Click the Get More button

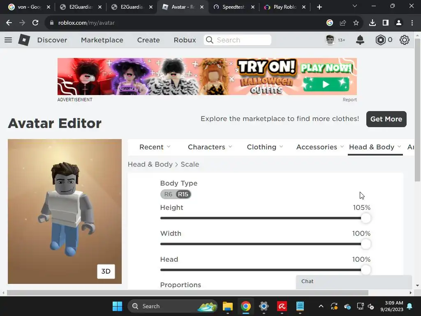(x=386, y=119)
